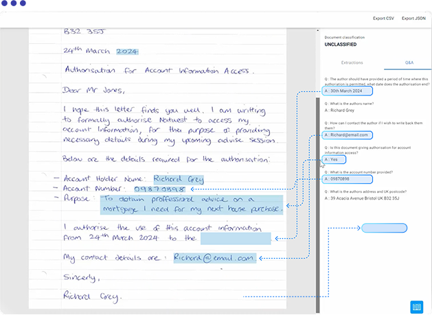Image resolution: width=432 pixels, height=315 pixels.
Task: Switch to the Extractions tab
Action: coord(352,62)
